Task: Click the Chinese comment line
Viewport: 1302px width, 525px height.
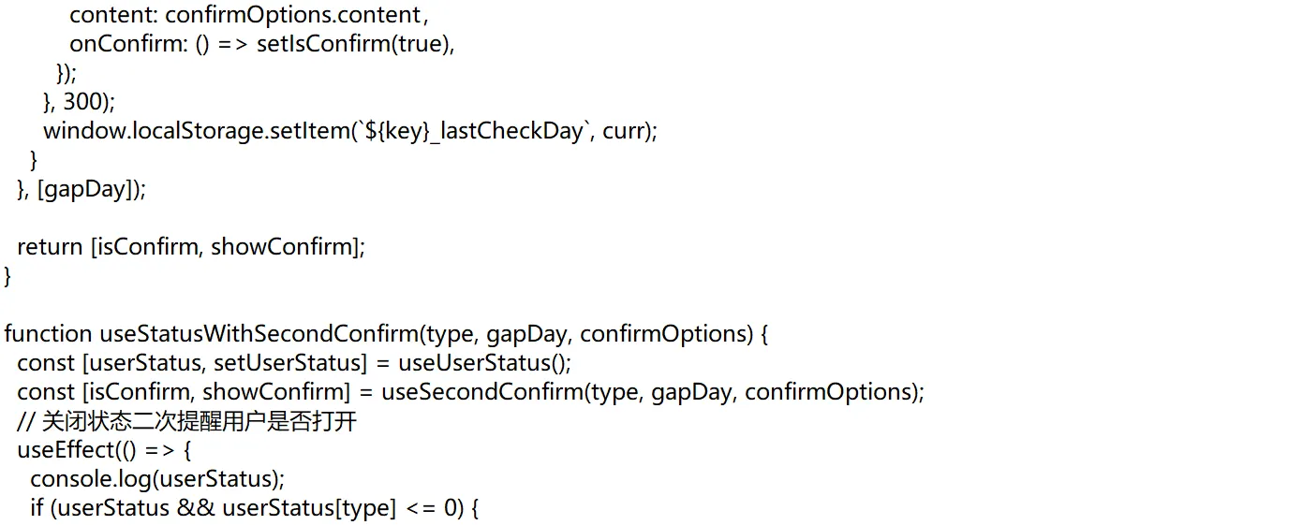Action: tap(186, 421)
